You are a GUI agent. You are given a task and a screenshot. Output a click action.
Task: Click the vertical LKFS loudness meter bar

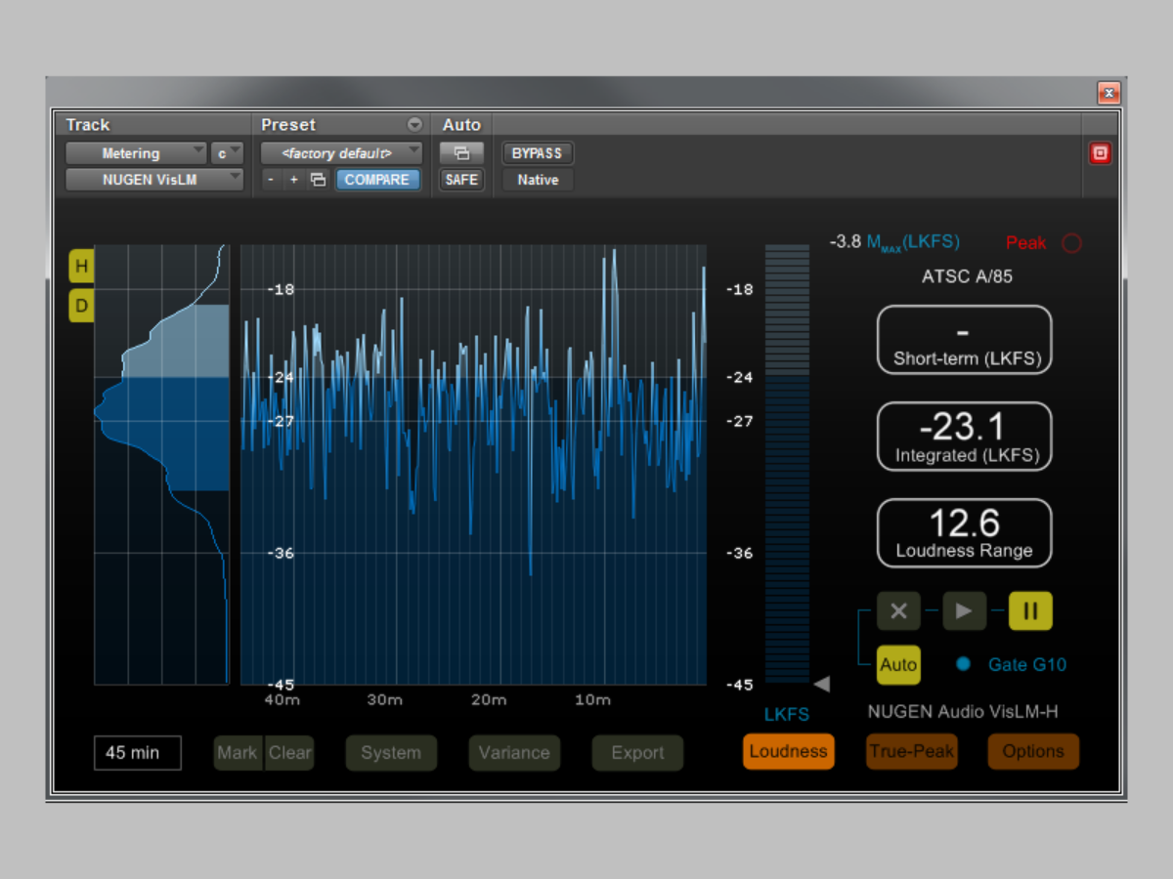787,464
